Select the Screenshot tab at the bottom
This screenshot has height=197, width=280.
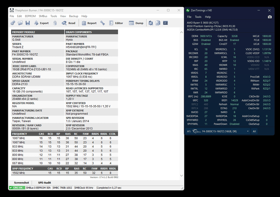pos(22,182)
